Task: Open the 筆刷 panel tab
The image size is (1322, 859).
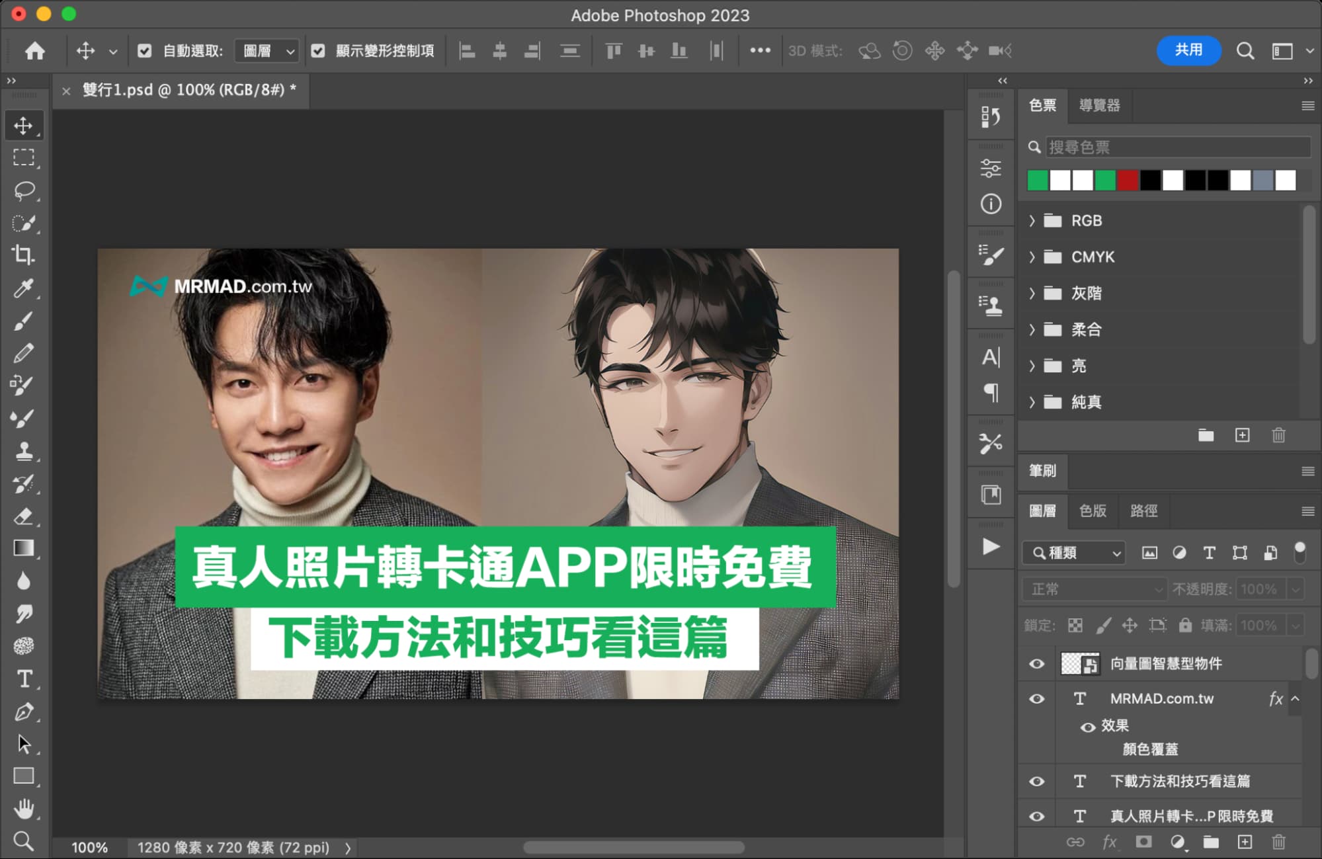Action: coord(1043,471)
